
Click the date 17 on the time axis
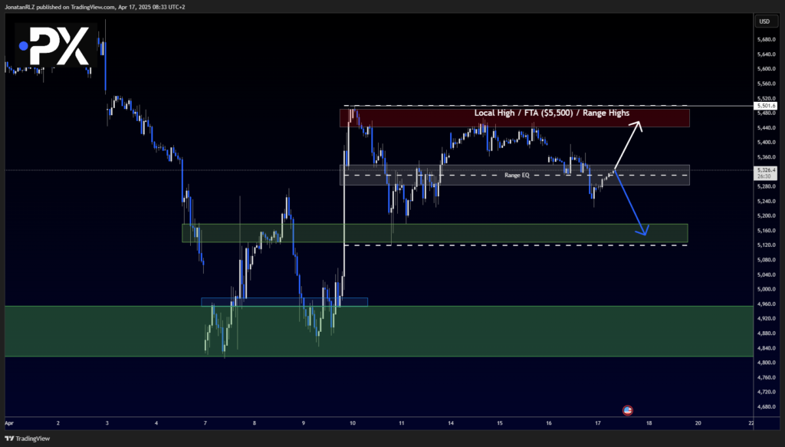pos(598,423)
